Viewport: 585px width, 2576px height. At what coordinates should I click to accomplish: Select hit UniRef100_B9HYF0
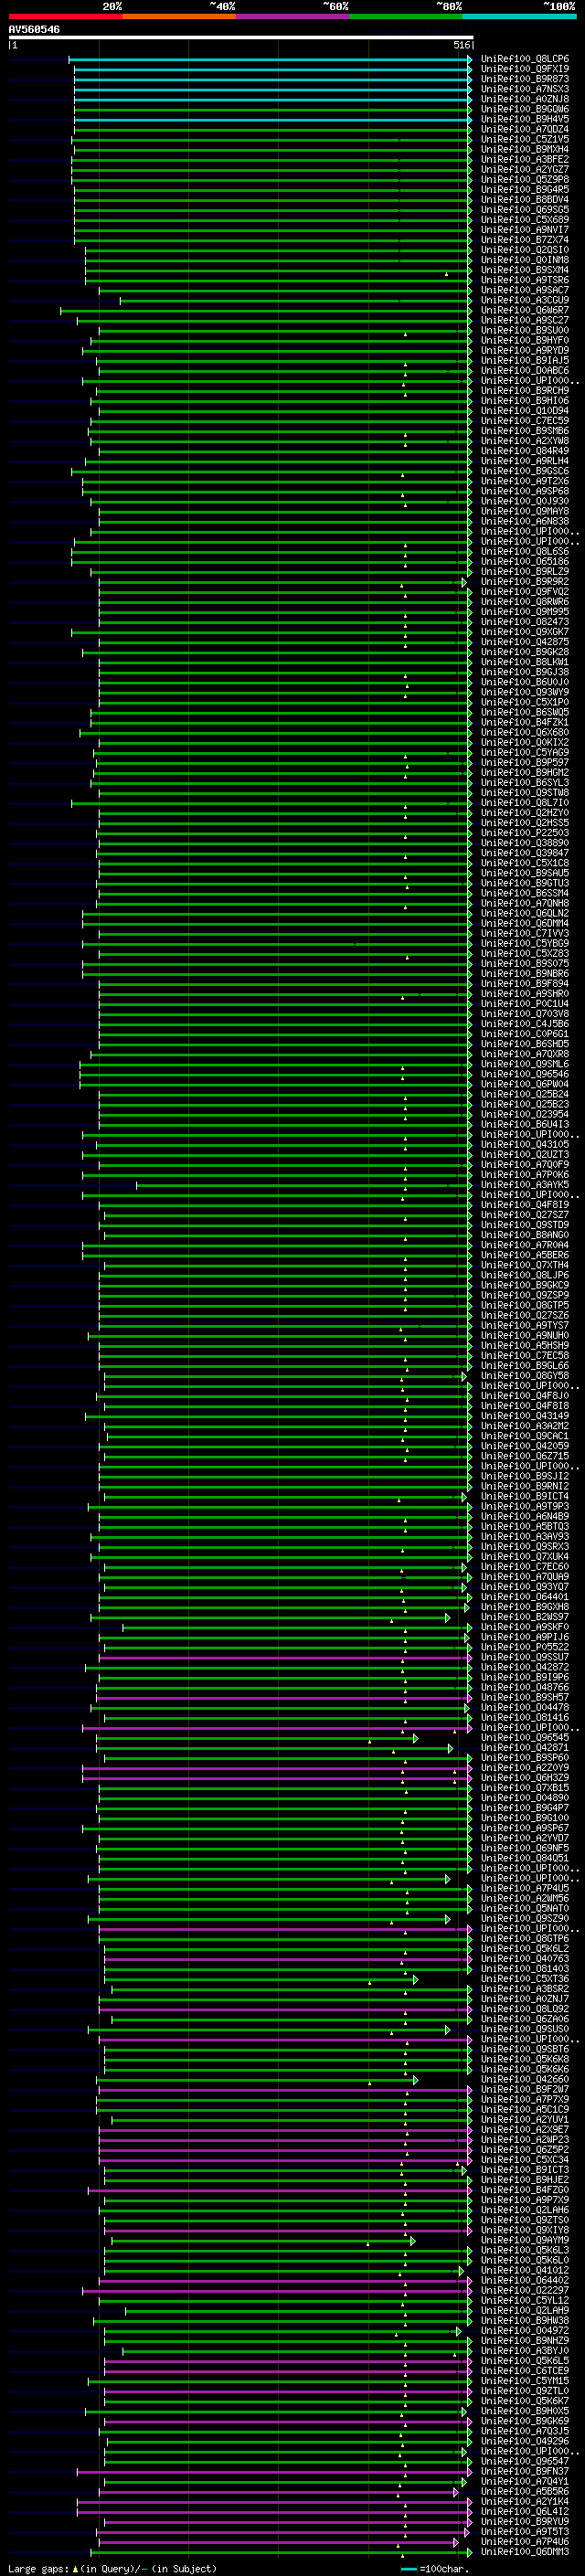tap(524, 340)
